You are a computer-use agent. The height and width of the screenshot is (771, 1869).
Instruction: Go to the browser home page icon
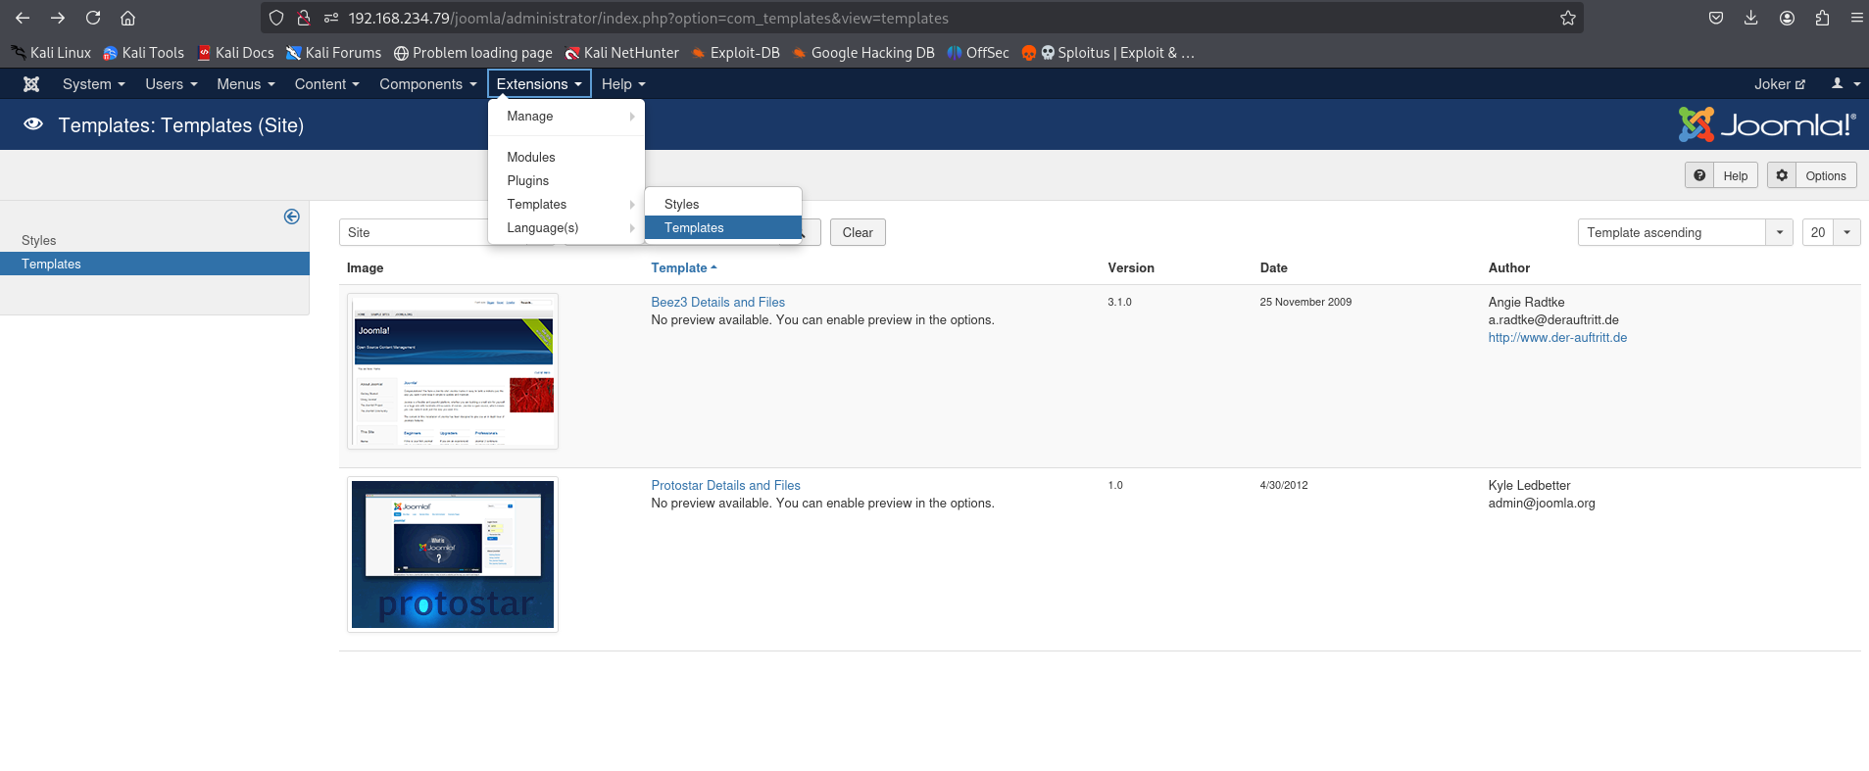click(127, 18)
